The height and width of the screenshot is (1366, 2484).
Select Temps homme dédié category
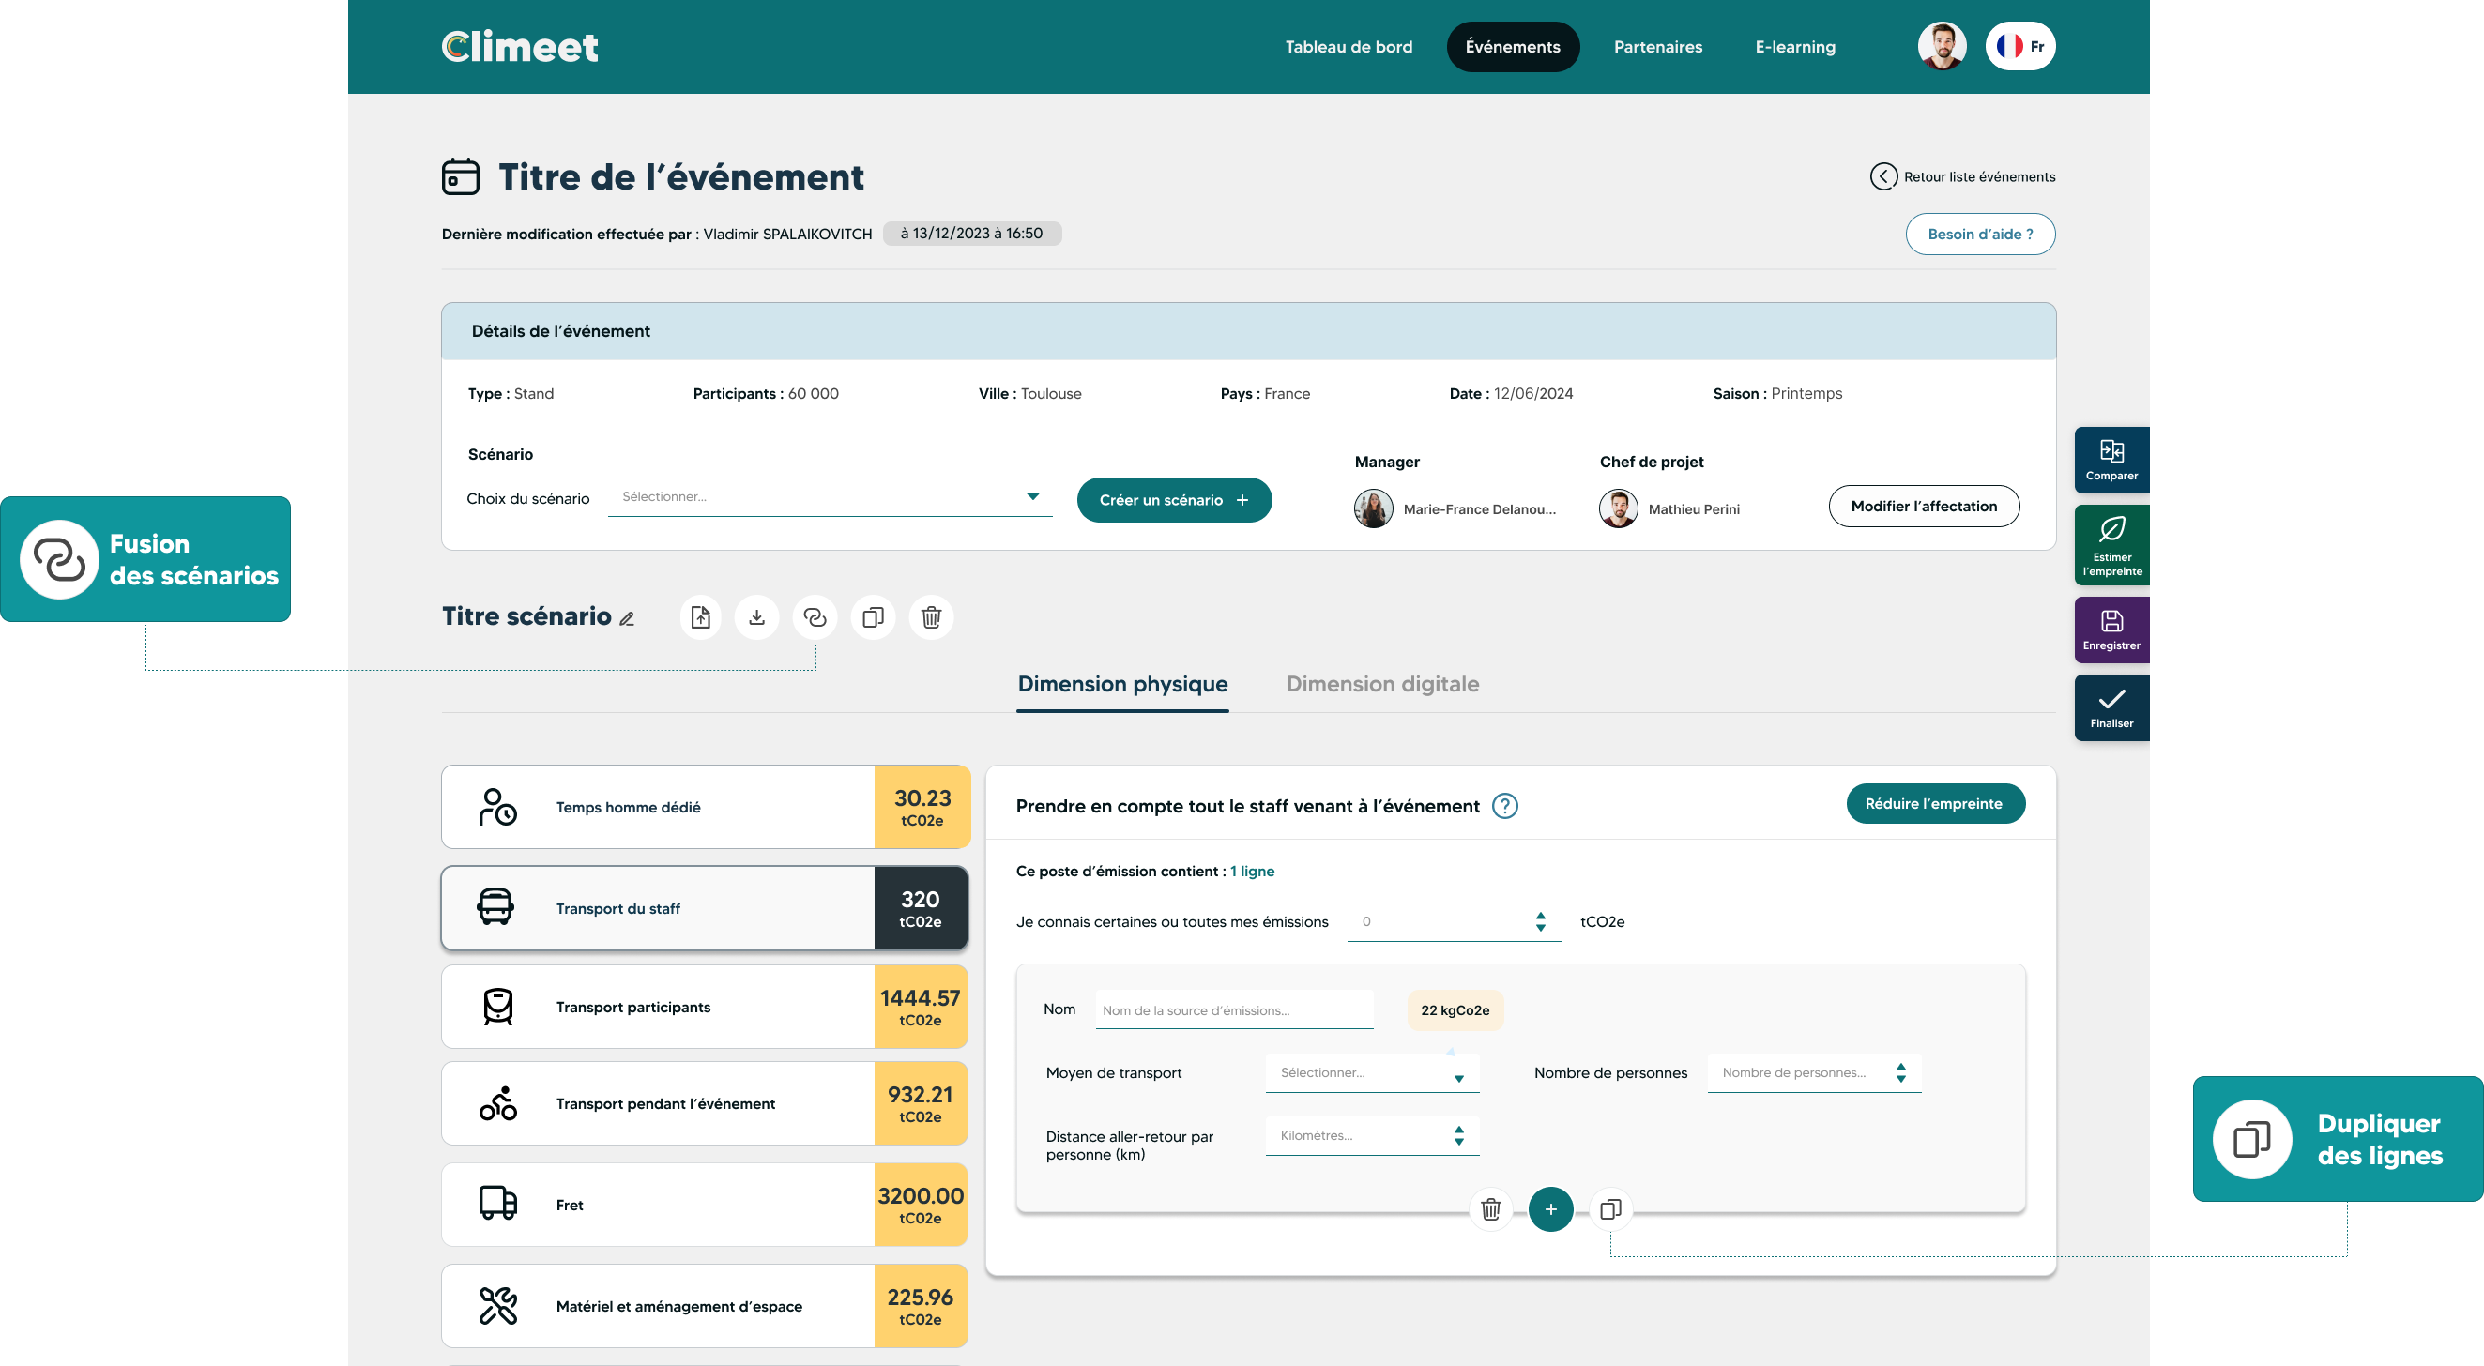coord(705,807)
